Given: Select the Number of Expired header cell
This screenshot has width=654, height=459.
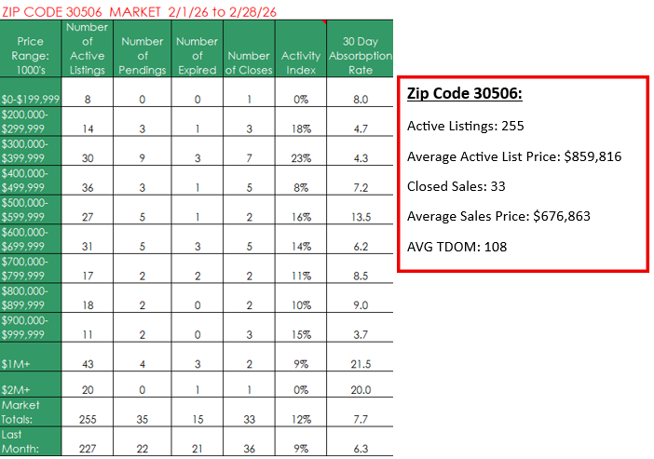Looking at the screenshot, I should [197, 55].
